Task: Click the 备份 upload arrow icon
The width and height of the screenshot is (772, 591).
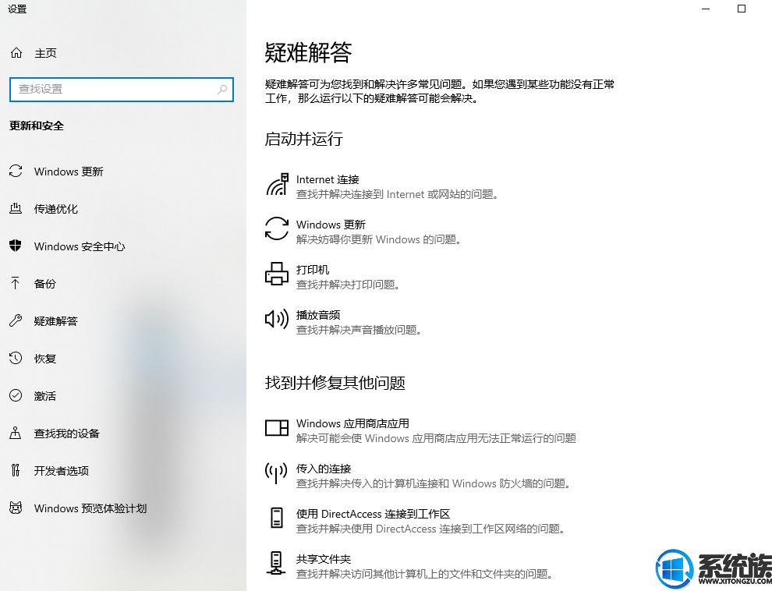Action: click(16, 284)
